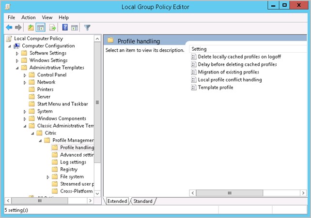
Task: Open the Action menu
Action: tap(28, 17)
